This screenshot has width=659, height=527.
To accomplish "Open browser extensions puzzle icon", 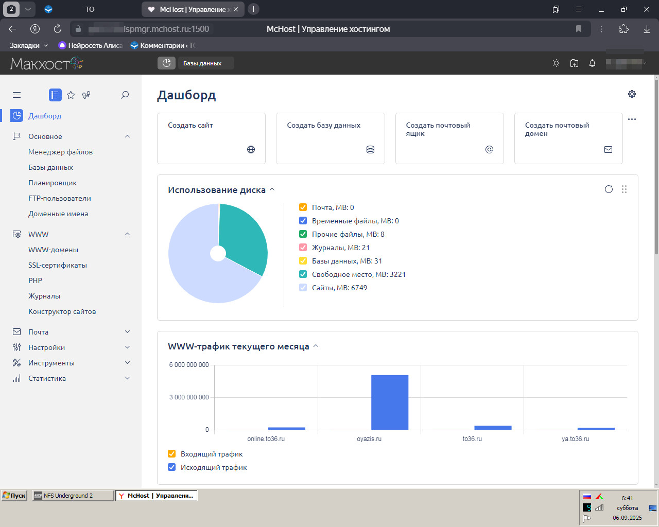I will coord(624,29).
